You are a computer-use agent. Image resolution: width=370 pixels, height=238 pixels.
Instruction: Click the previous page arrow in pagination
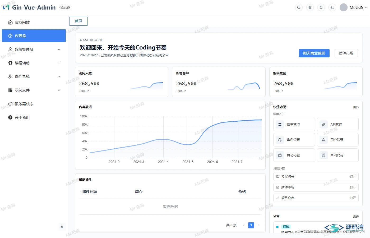click(x=244, y=225)
